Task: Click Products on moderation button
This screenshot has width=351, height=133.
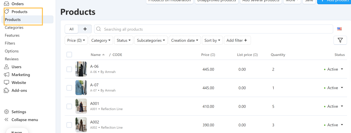Action: coord(170,1)
